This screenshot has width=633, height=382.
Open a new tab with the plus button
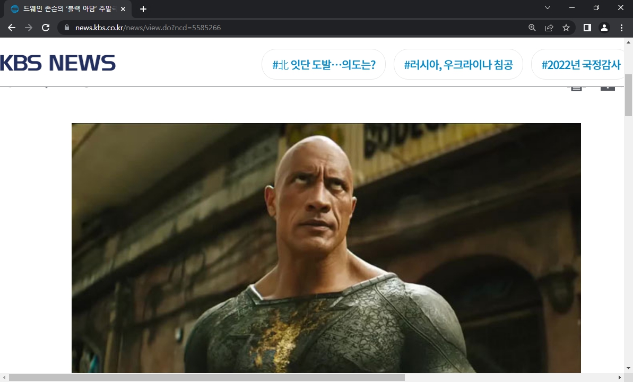[143, 9]
